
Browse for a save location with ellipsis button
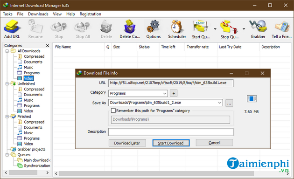pyautogui.click(x=229, y=103)
